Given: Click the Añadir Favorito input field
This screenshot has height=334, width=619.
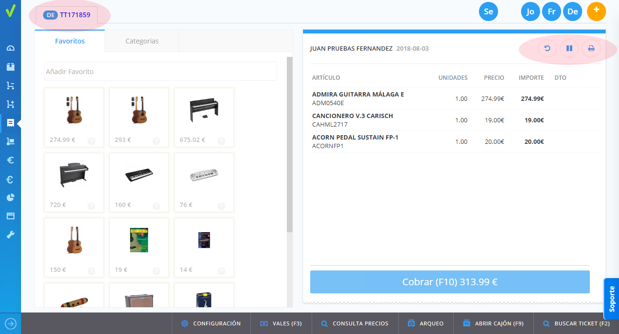Looking at the screenshot, I should coord(161,72).
